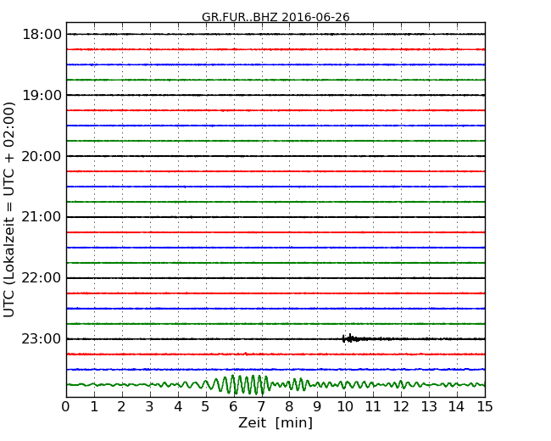Click the x-axis label Zeit [min]
The height and width of the screenshot is (441, 551).
tap(275, 422)
